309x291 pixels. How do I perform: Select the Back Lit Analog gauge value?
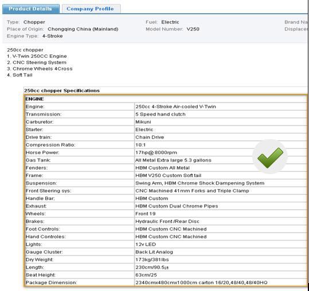tap(154, 252)
